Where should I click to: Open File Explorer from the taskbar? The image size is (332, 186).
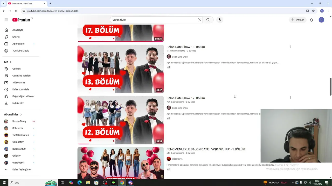88,183
